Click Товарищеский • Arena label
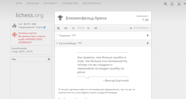Screen dimensions: 186x99 [30, 27]
